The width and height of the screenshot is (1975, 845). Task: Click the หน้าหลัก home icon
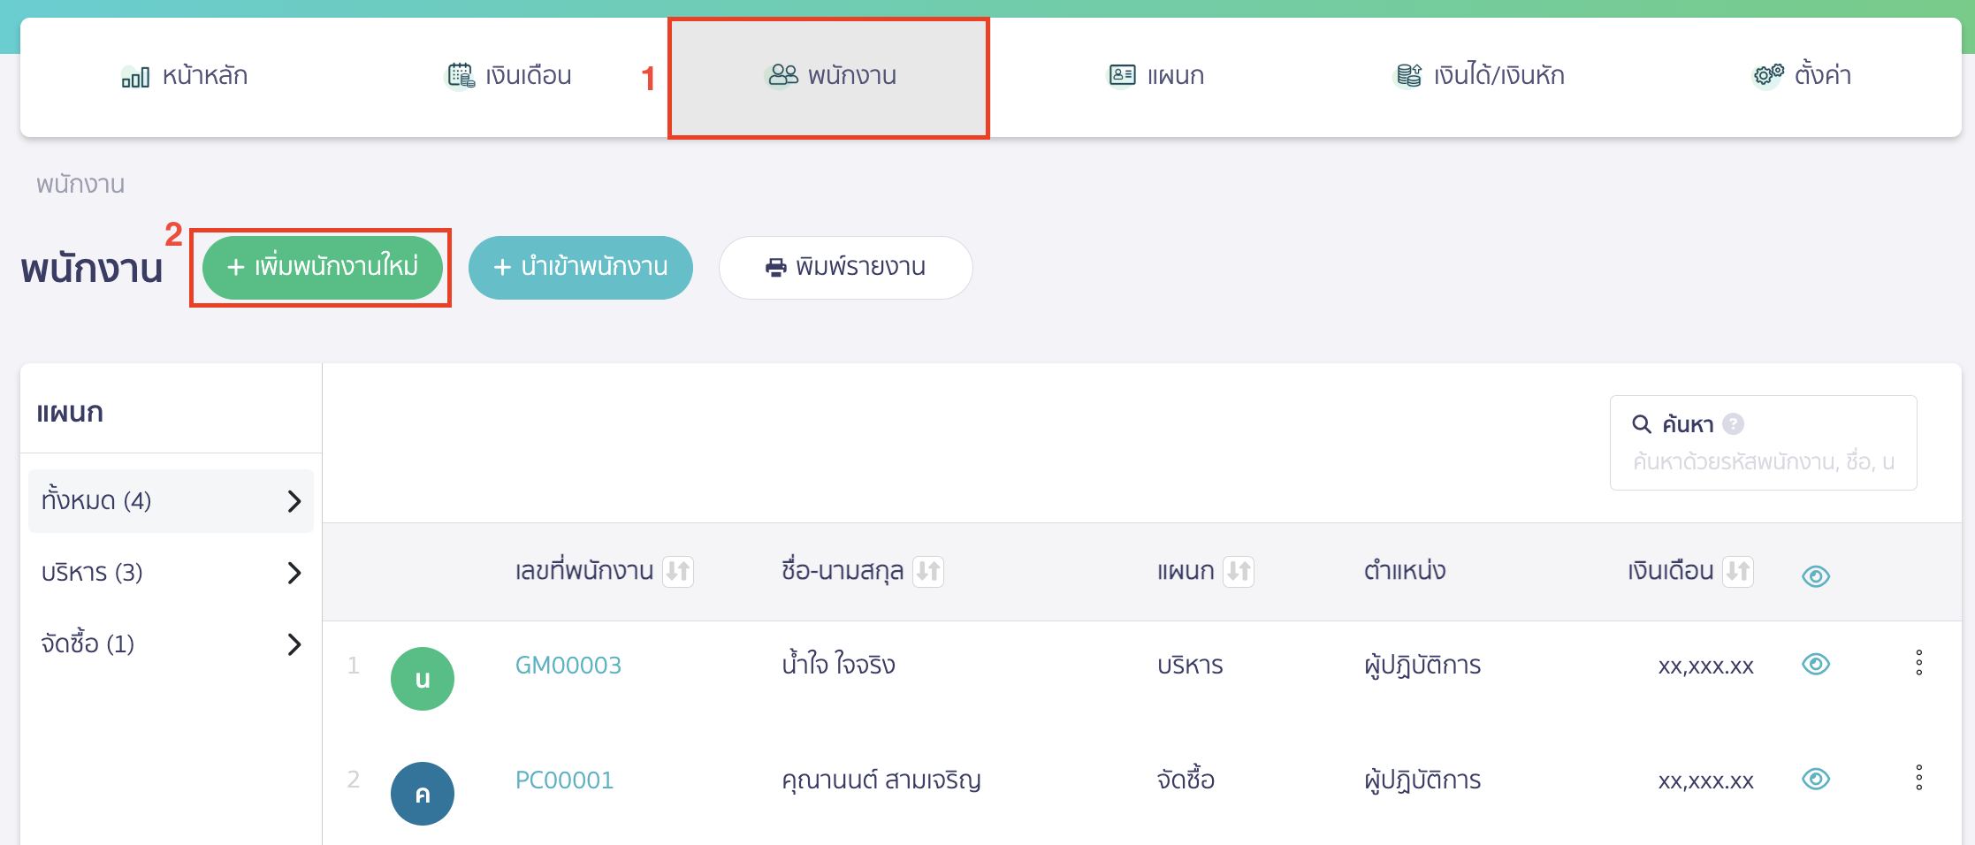(x=134, y=75)
